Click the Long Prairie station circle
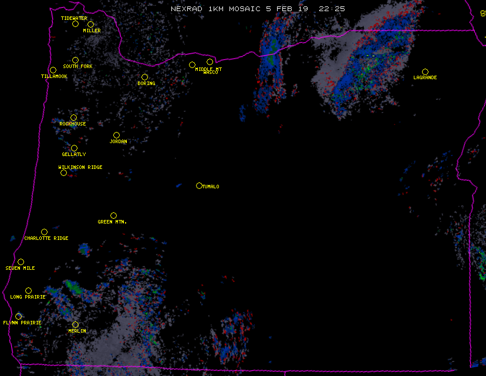Image resolution: width=486 pixels, height=376 pixels. point(28,291)
